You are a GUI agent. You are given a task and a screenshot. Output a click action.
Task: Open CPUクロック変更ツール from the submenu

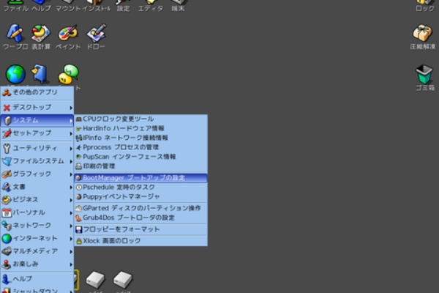click(140, 119)
